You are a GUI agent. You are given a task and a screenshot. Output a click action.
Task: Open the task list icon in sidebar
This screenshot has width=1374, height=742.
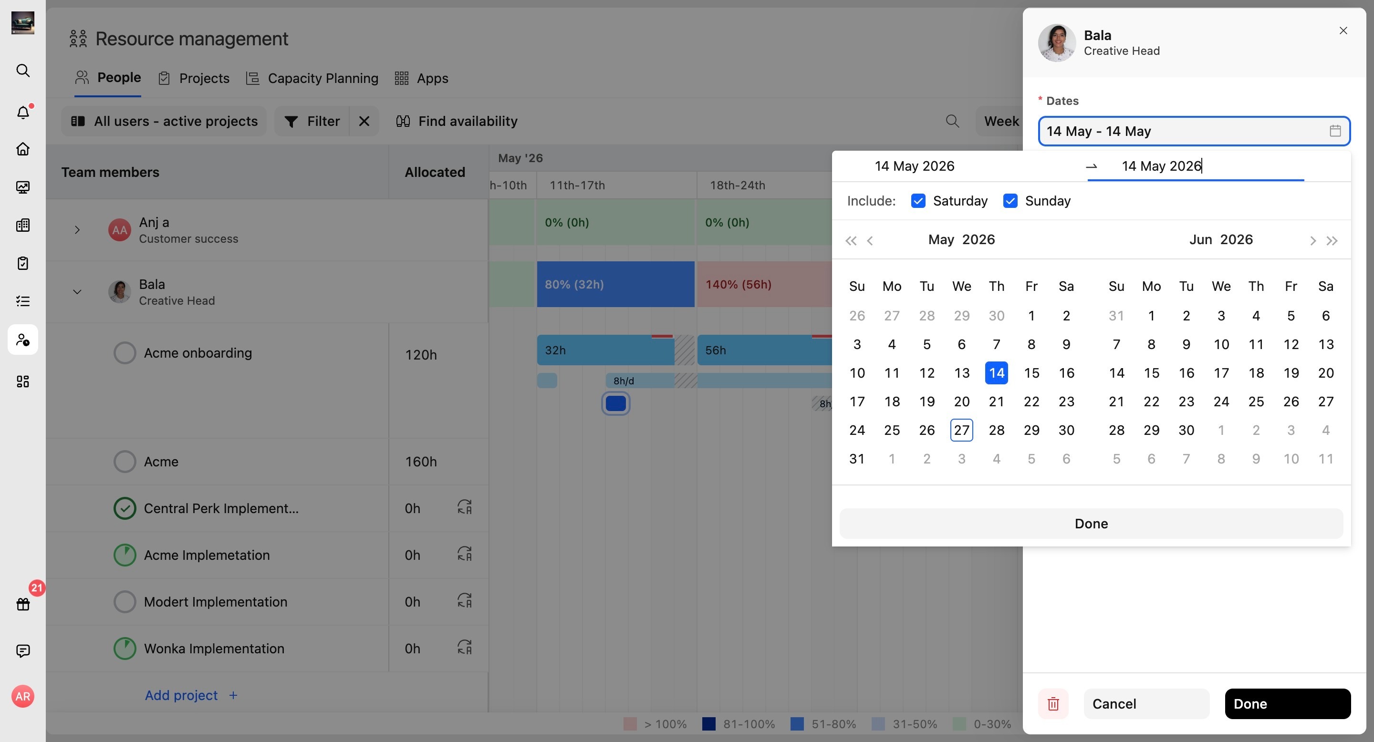tap(23, 301)
